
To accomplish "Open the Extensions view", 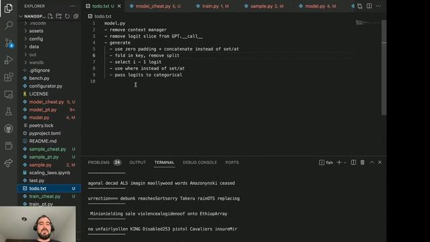I will [9, 77].
